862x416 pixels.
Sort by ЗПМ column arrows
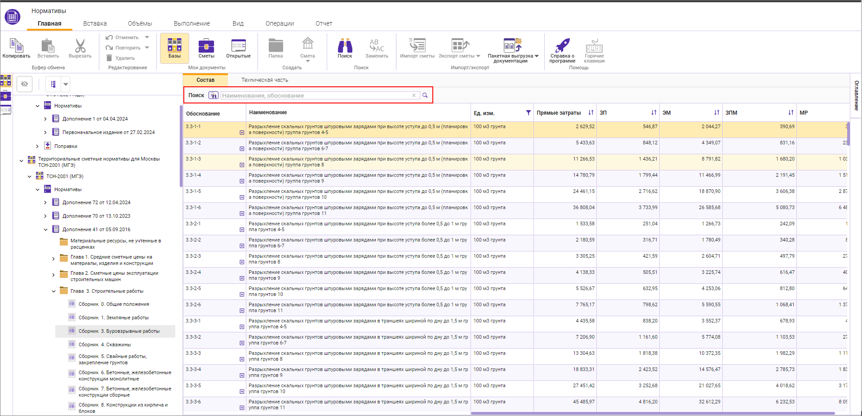pos(791,112)
